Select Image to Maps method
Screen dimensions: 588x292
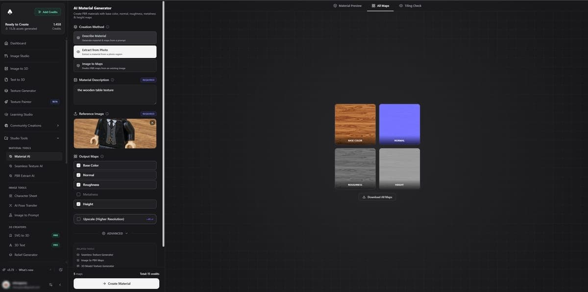(x=115, y=66)
